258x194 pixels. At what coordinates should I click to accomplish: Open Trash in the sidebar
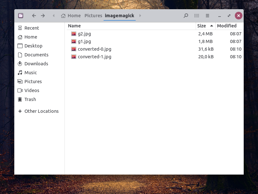coord(39,99)
